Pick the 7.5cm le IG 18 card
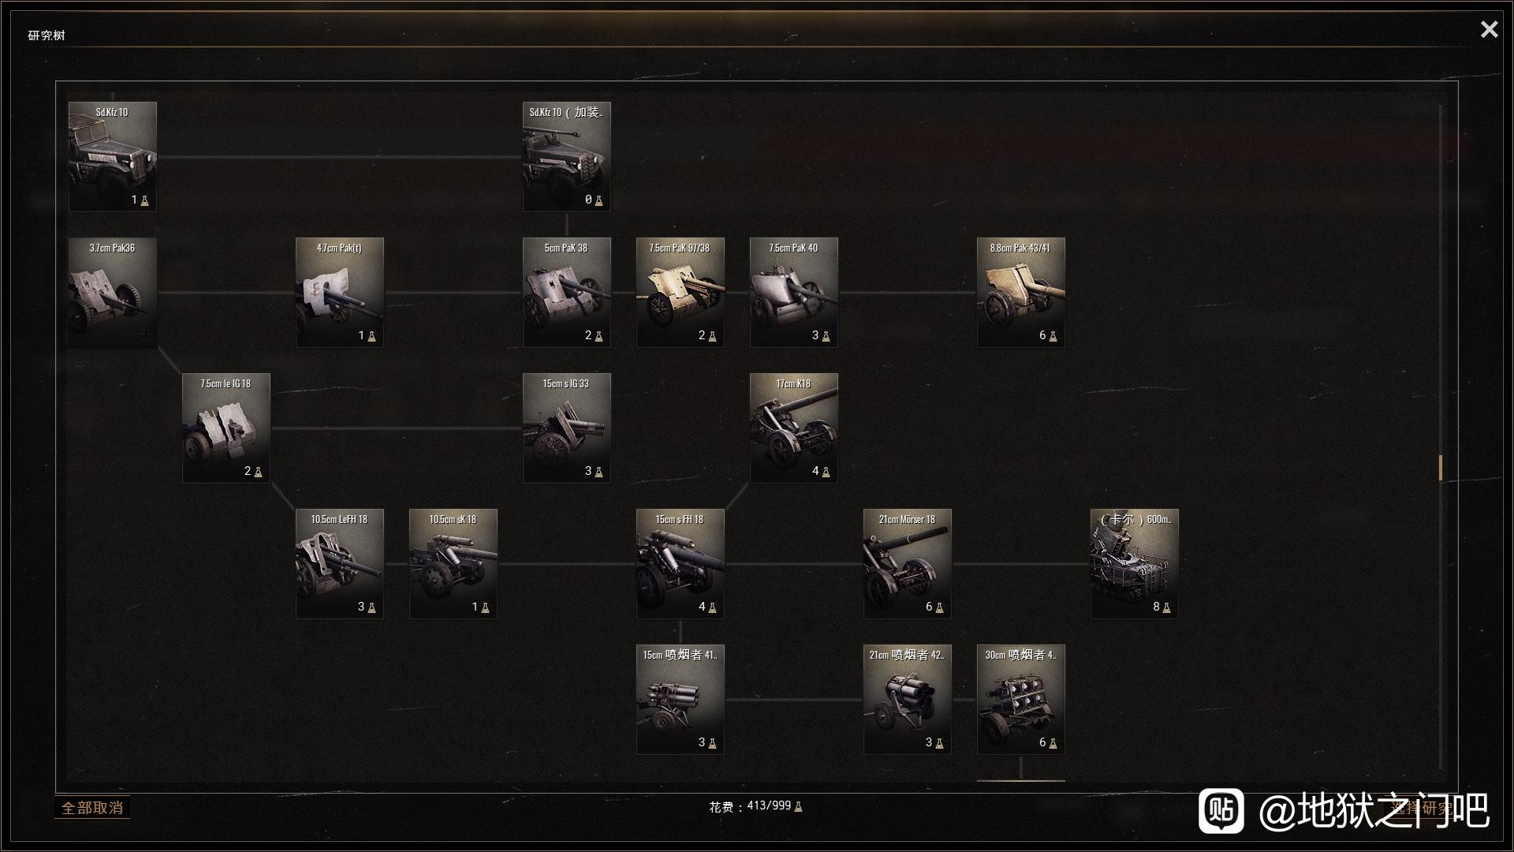The height and width of the screenshot is (852, 1514). coord(226,428)
